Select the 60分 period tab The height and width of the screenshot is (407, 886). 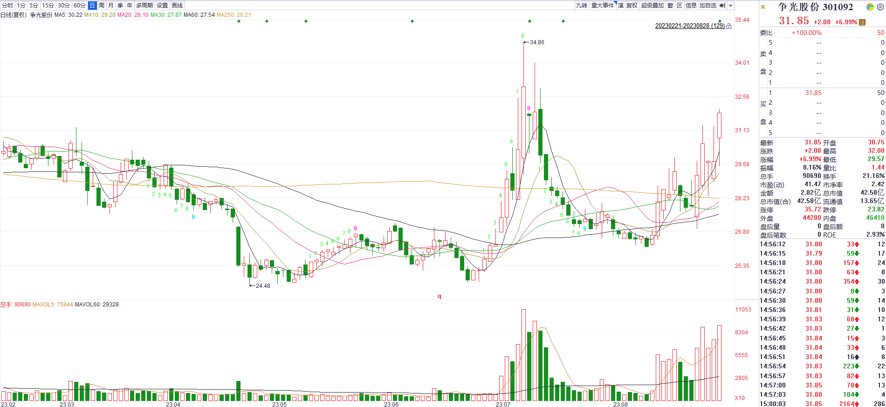(80, 6)
